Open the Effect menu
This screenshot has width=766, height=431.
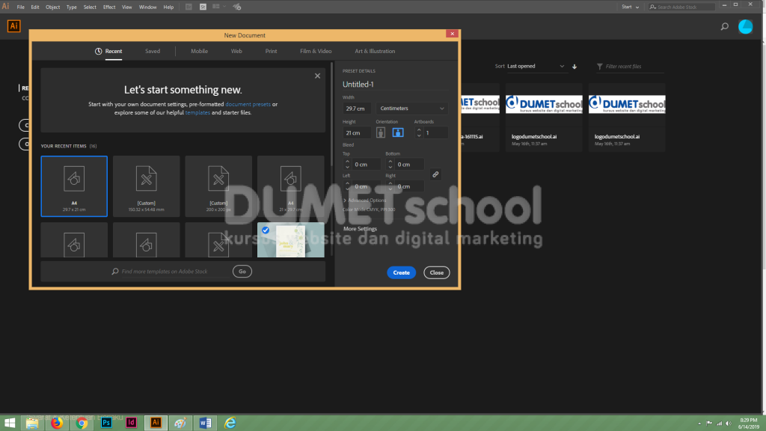click(109, 7)
